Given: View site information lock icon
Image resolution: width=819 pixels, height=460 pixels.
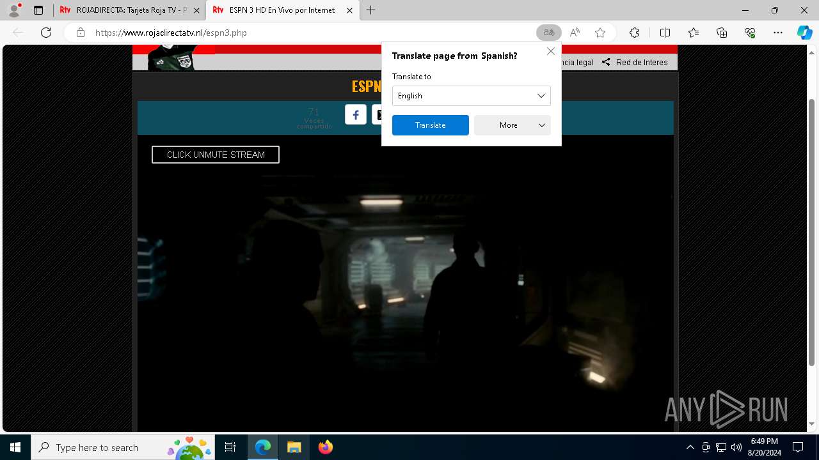Looking at the screenshot, I should 80,33.
